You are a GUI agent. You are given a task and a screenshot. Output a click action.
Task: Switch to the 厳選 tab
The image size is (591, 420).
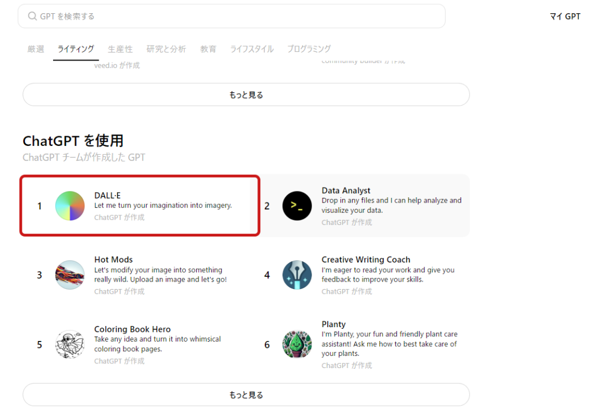(36, 49)
